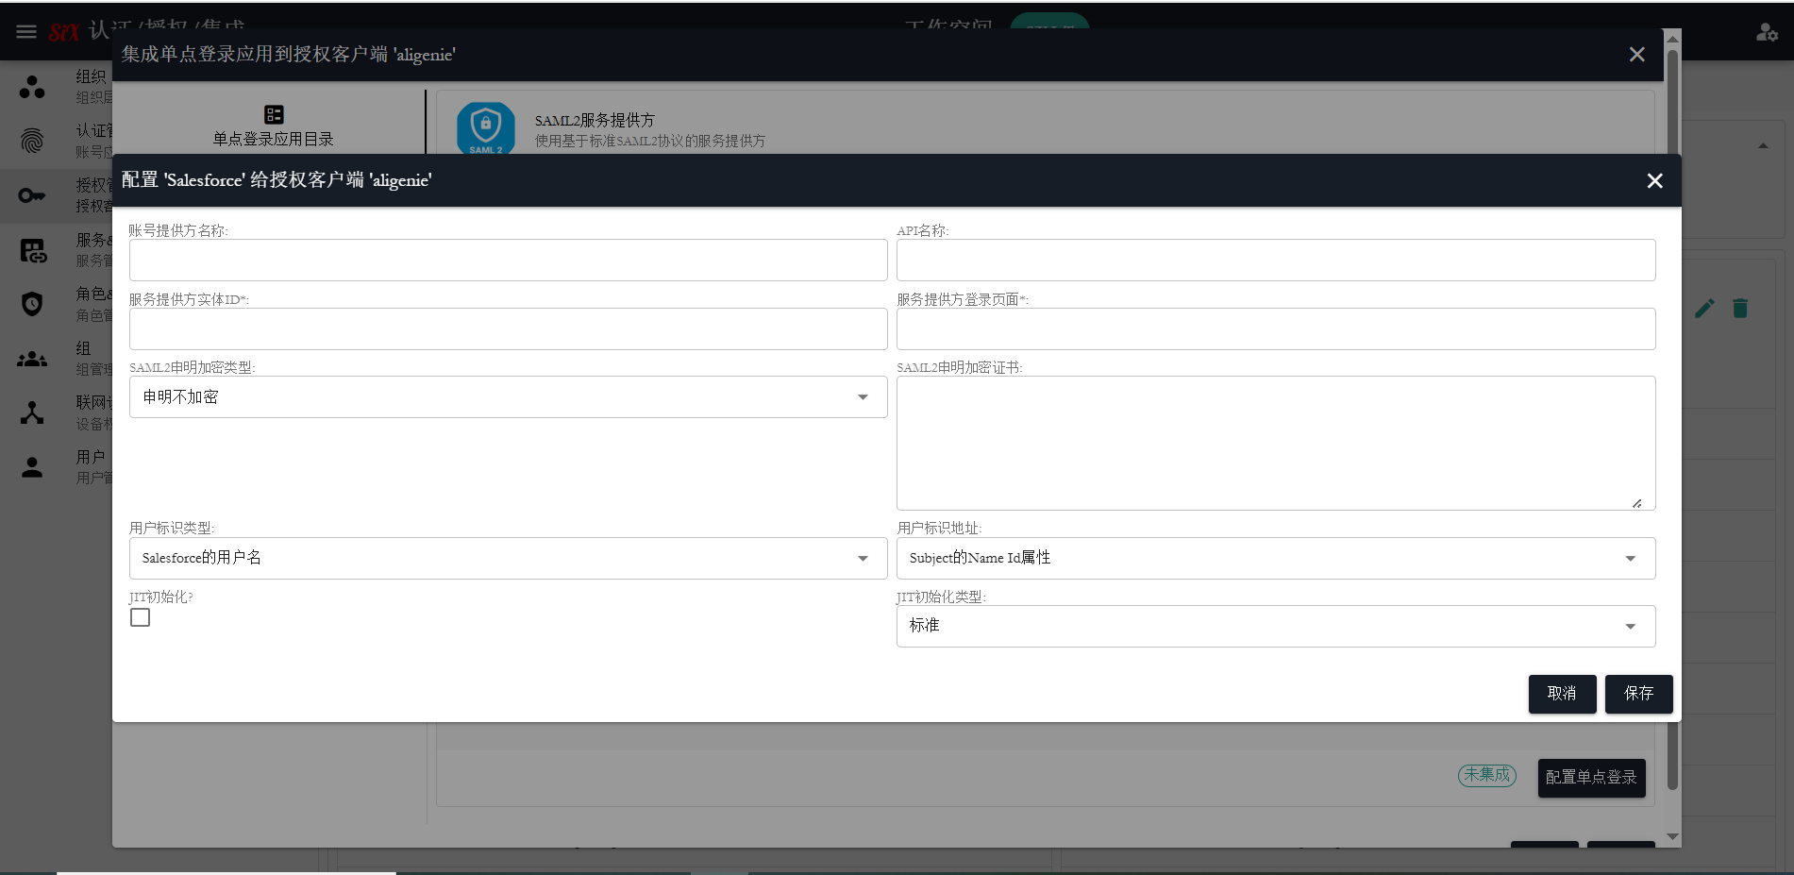Viewport: 1794px width, 875px height.
Task: Collapse the panel with the up arrow
Action: pos(1763,146)
